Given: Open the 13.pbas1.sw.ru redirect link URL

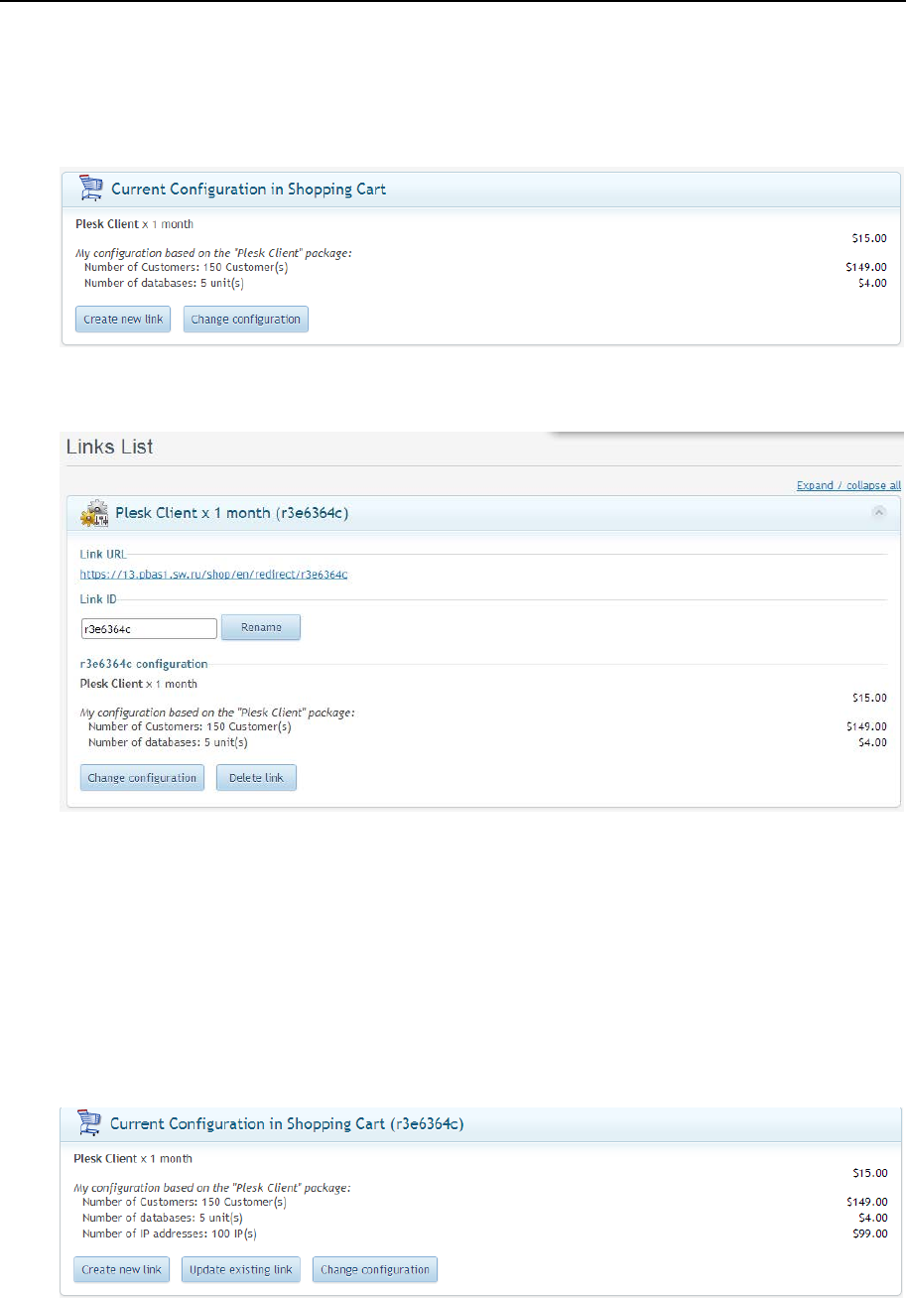Looking at the screenshot, I should pyautogui.click(x=213, y=575).
